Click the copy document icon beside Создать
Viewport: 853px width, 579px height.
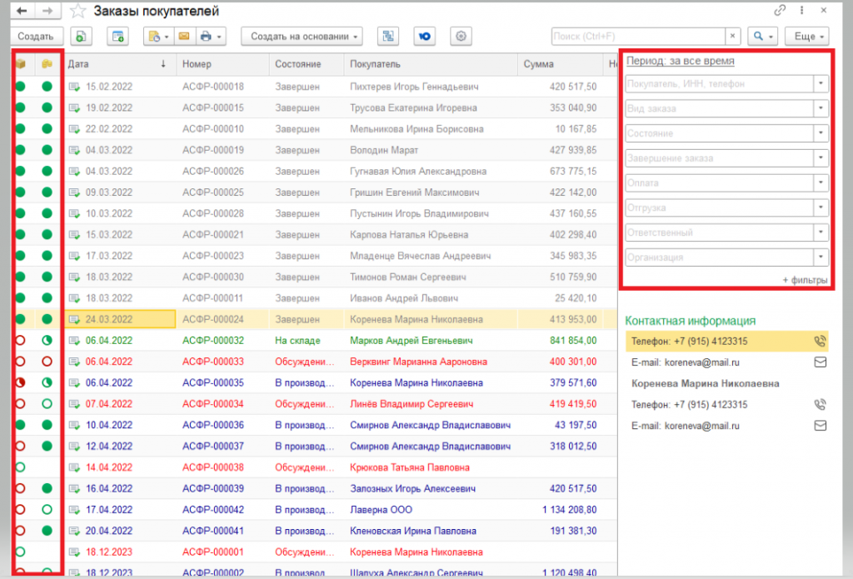(81, 37)
